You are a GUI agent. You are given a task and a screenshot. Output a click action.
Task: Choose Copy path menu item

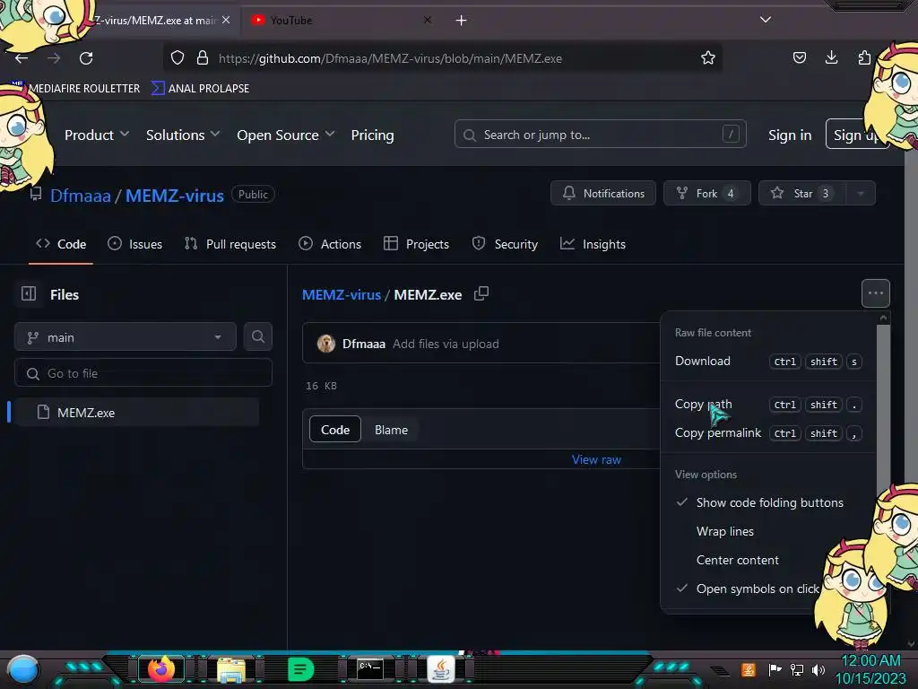[x=768, y=405]
